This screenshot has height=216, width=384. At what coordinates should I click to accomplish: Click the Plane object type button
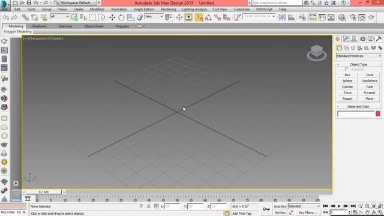tap(370, 98)
